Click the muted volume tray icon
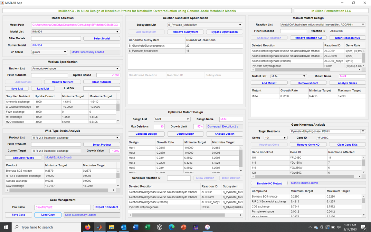The image size is (371, 232). pyautogui.click(x=339, y=227)
